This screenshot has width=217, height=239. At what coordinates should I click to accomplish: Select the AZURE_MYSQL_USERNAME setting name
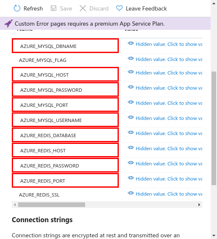(51, 120)
